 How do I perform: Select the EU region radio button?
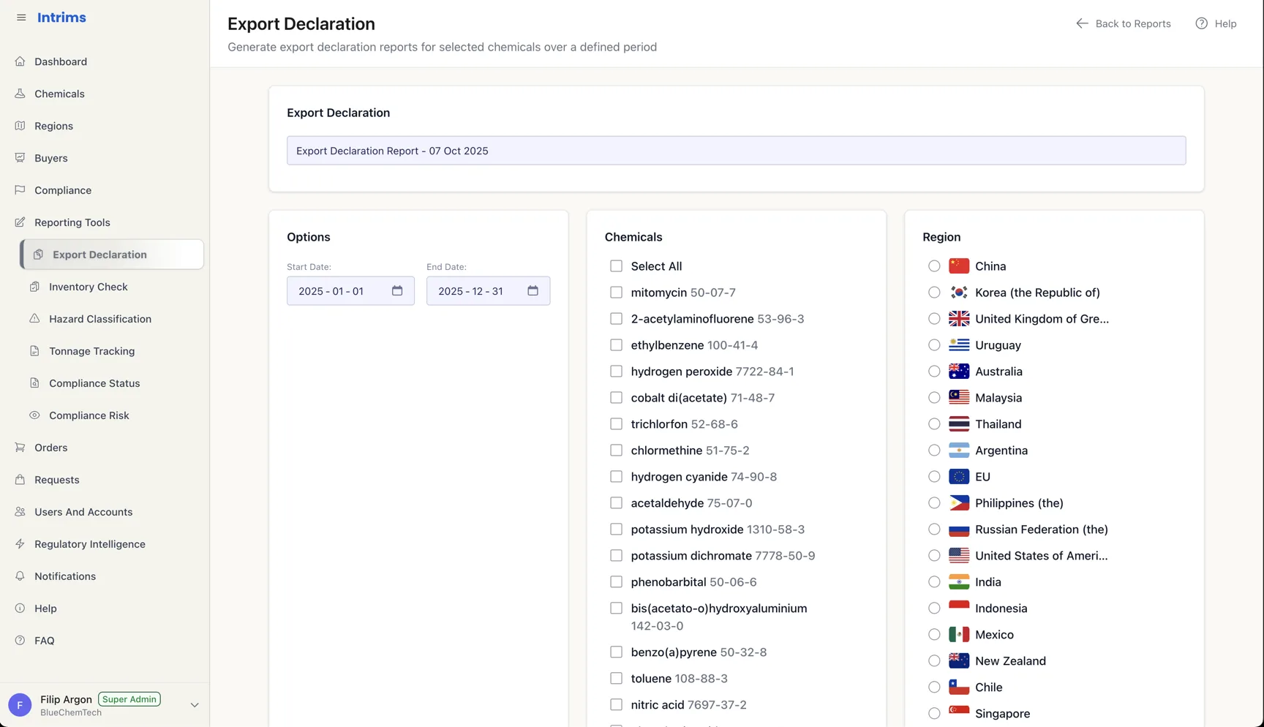(934, 477)
